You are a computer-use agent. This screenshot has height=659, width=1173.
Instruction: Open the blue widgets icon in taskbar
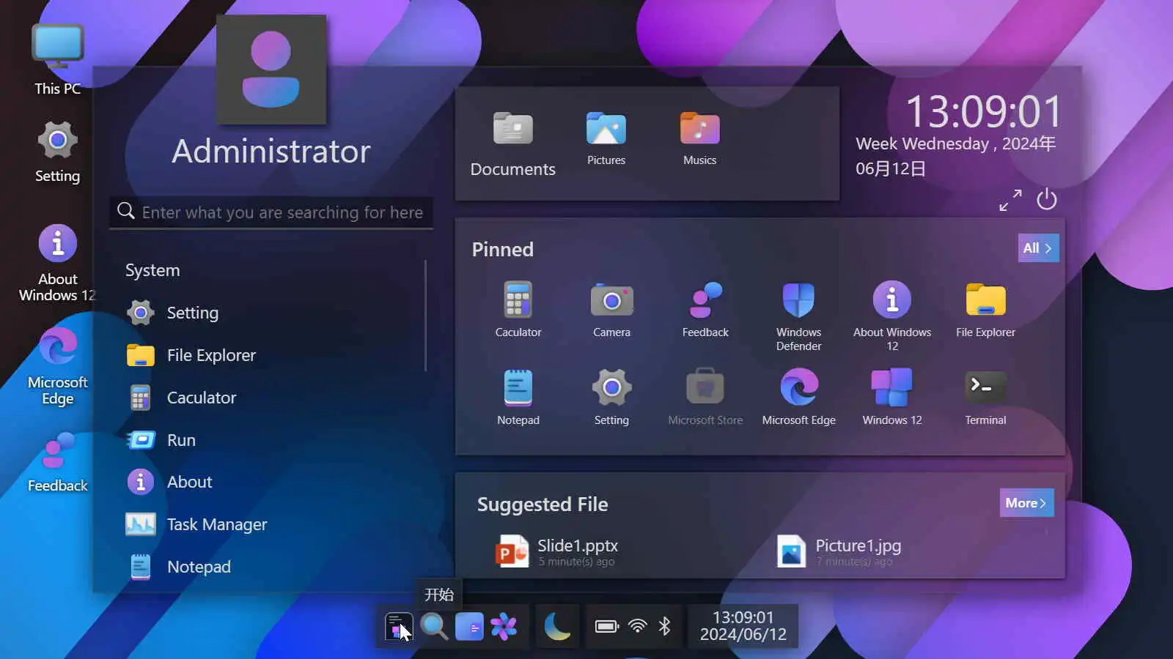469,627
